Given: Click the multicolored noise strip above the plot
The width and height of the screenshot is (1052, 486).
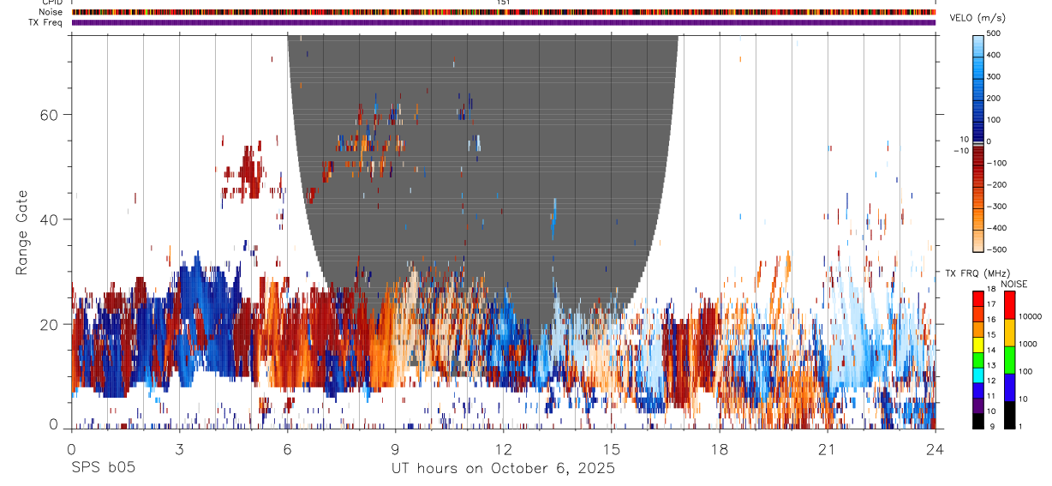Looking at the screenshot, I should click(x=503, y=12).
